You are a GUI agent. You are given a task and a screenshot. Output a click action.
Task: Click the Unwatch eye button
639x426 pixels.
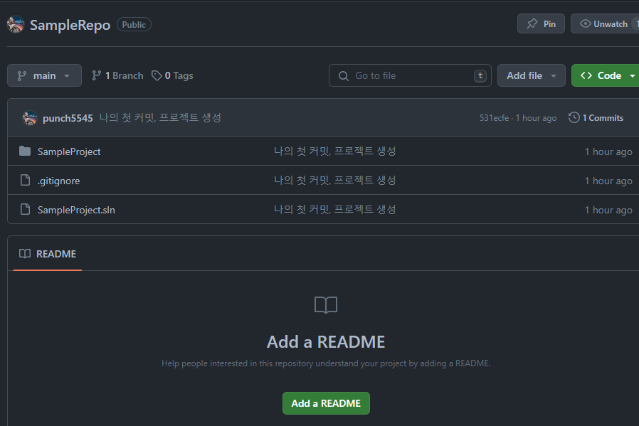click(605, 23)
